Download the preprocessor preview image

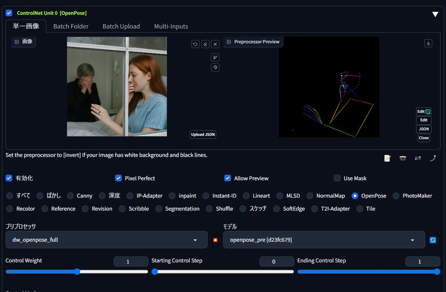tap(428, 43)
